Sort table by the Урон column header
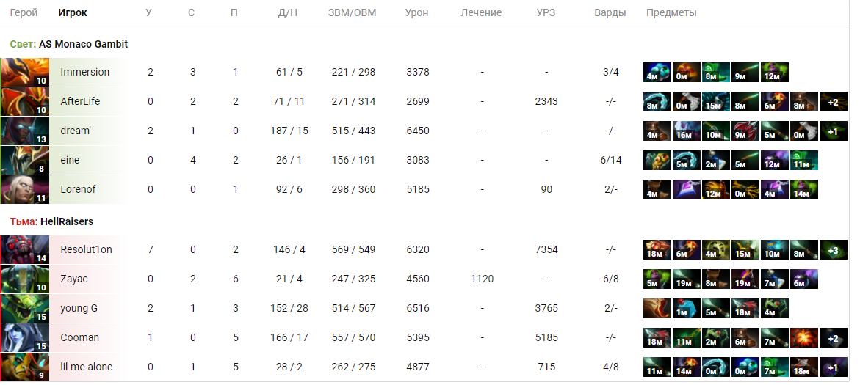860x385 pixels. pos(417,12)
